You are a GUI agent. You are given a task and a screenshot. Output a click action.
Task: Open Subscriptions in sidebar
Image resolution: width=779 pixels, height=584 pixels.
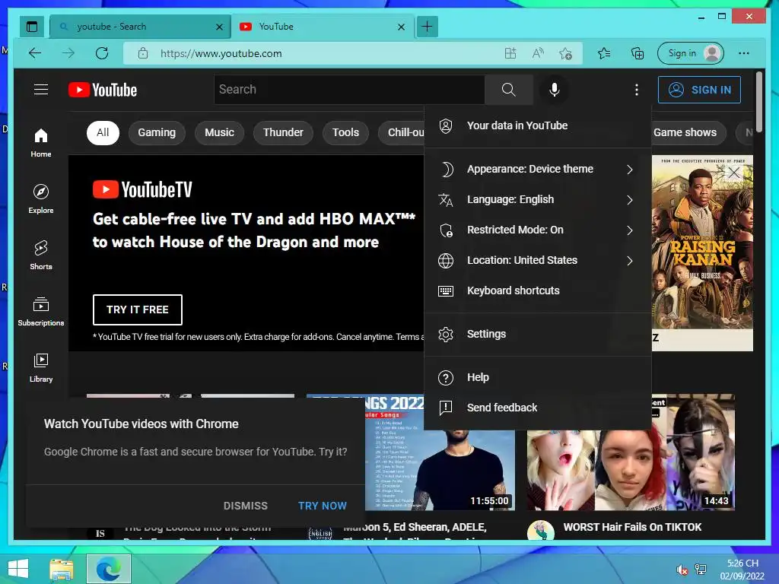click(41, 311)
